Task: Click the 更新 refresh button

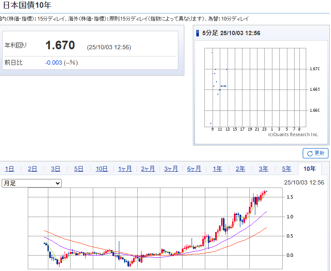Action: [x=315, y=153]
